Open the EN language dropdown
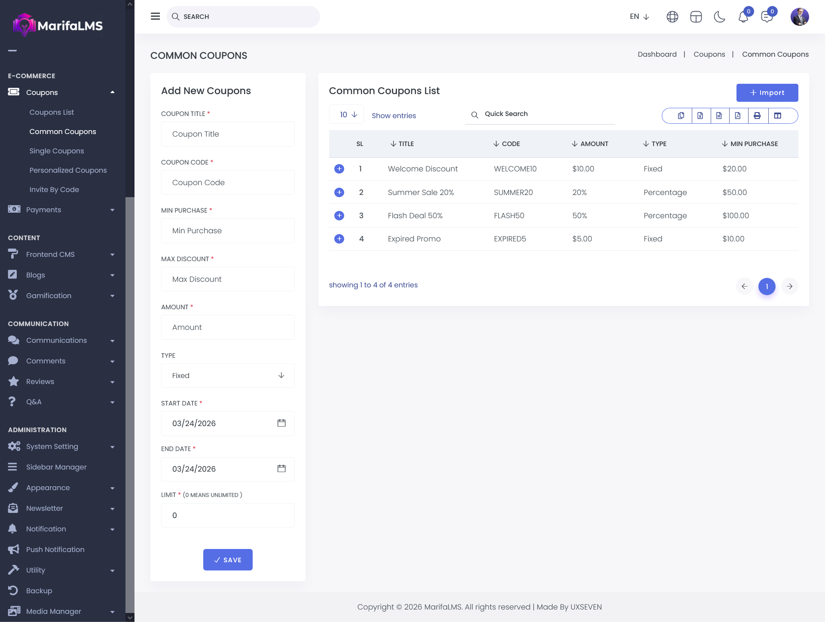The height and width of the screenshot is (622, 825). [x=639, y=17]
